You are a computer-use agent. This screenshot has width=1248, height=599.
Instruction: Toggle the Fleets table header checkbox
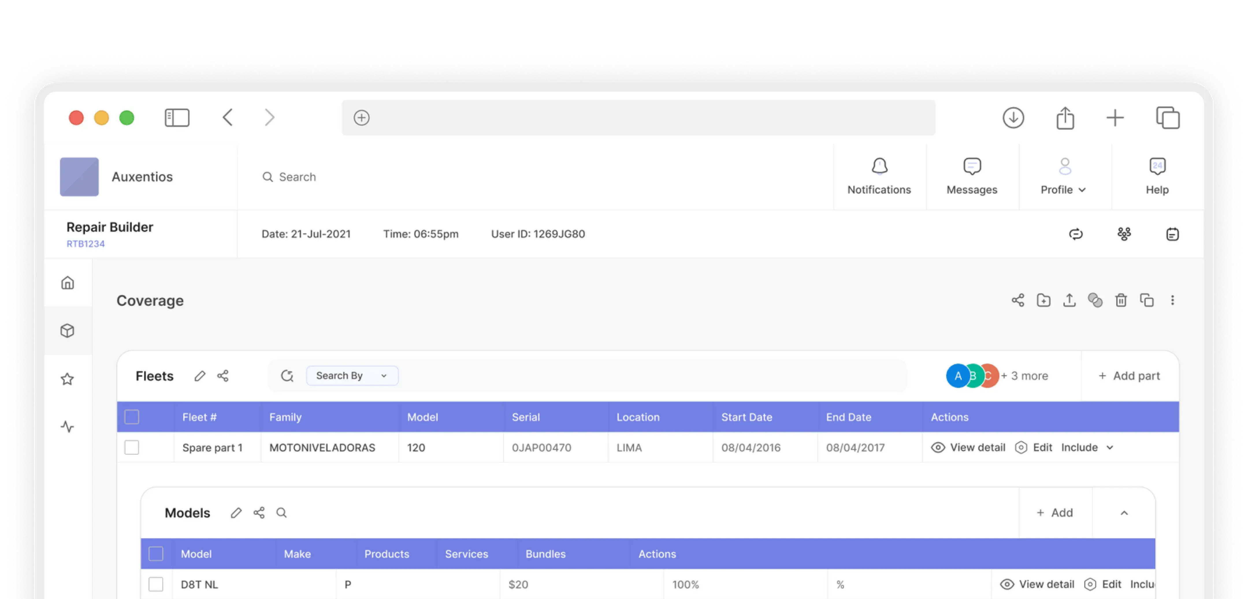click(x=132, y=417)
